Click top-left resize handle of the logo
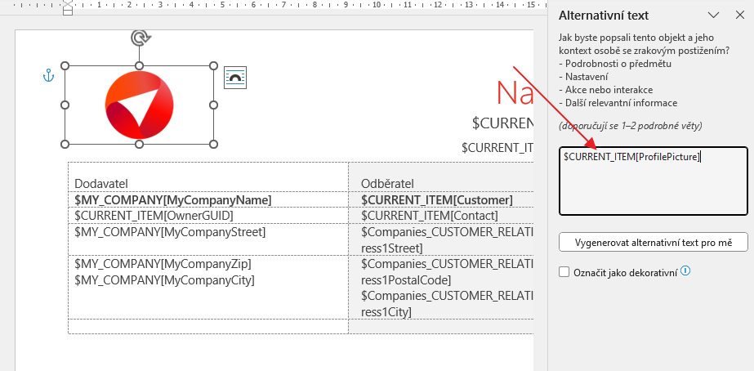754x371 pixels. [65, 66]
